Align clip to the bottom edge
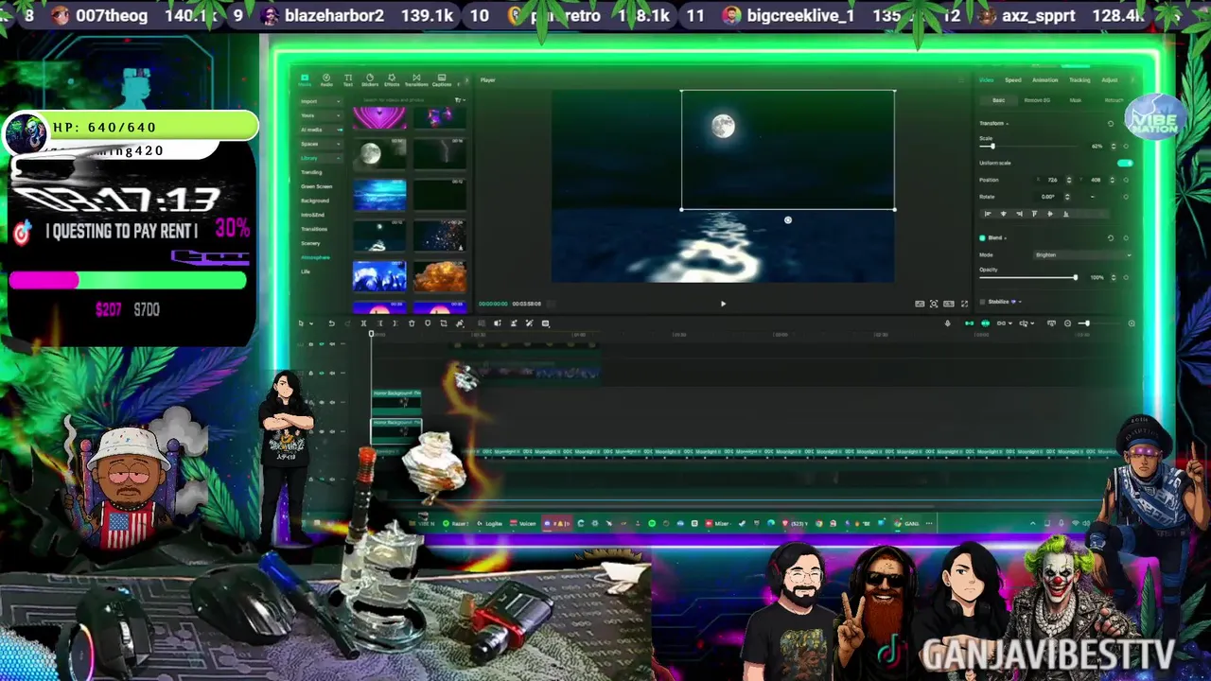 (1066, 214)
